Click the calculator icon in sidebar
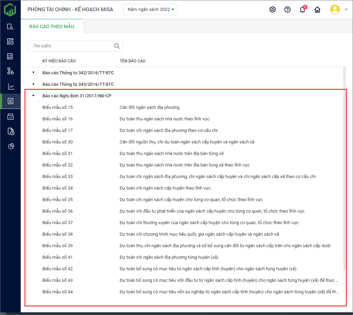This screenshot has height=315, width=353. (10, 56)
